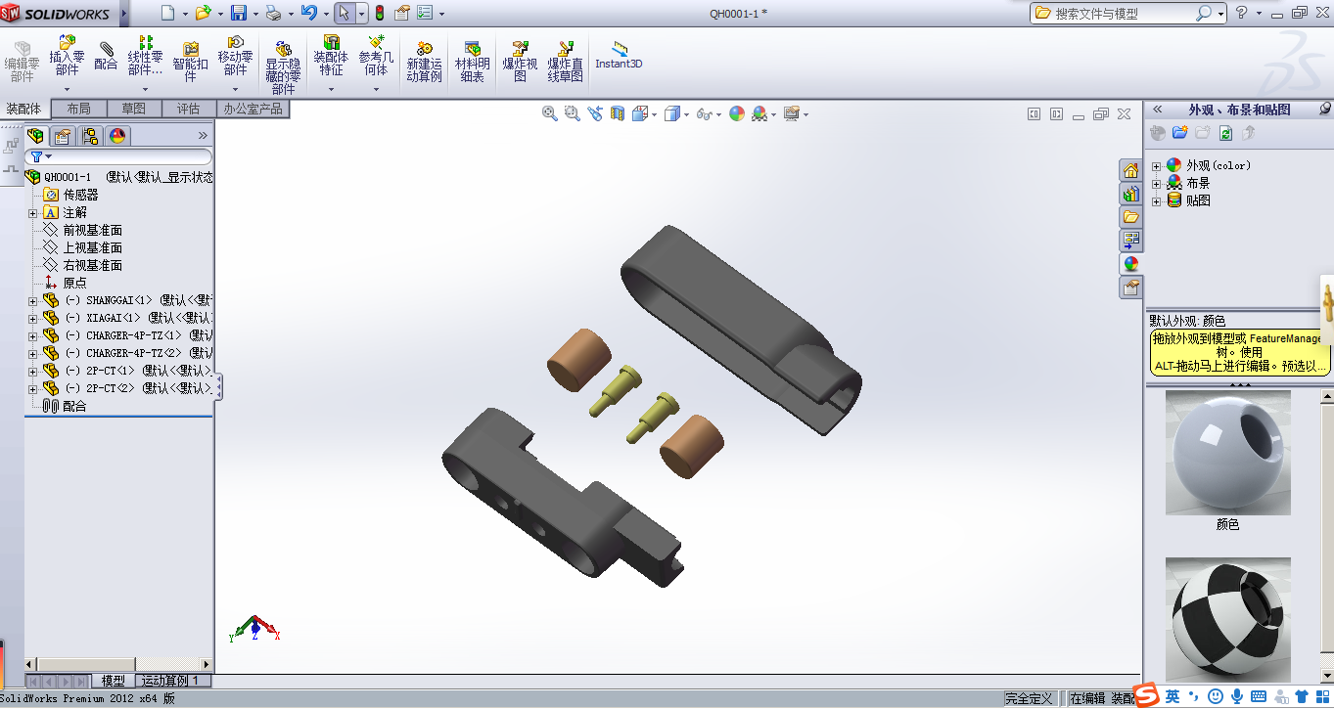Select the 颜色 gray sphere appearance thumbnail
The image size is (1334, 709).
coord(1227,453)
